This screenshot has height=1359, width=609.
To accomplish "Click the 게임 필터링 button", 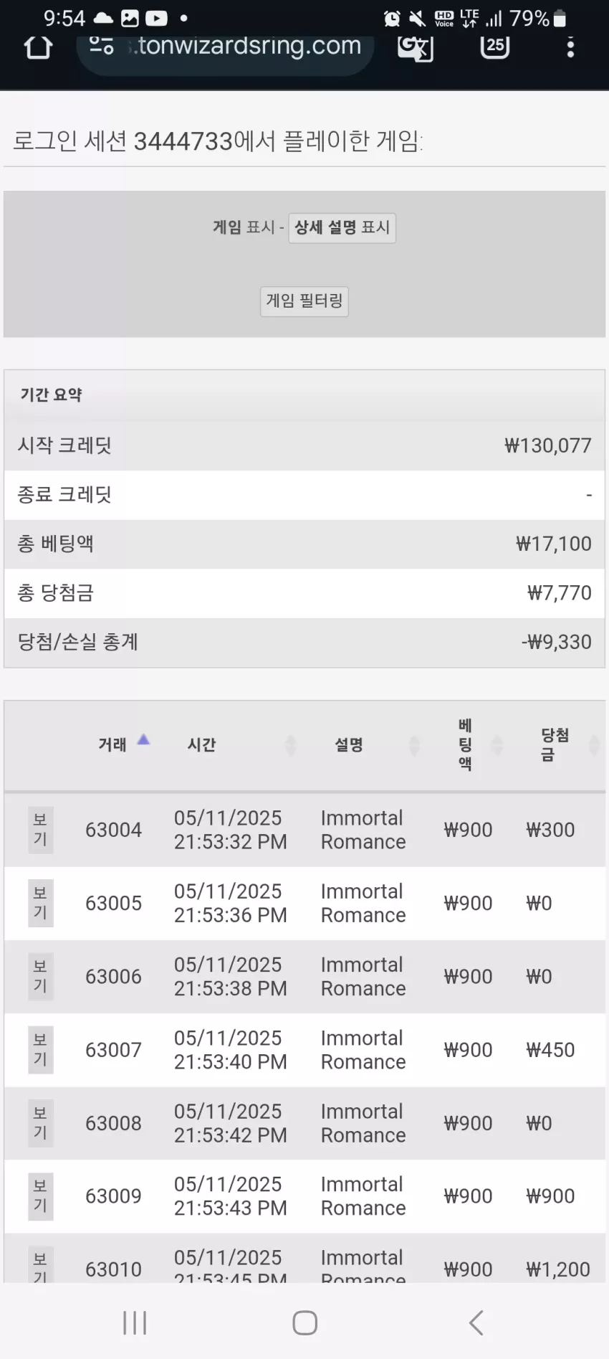I will point(304,301).
